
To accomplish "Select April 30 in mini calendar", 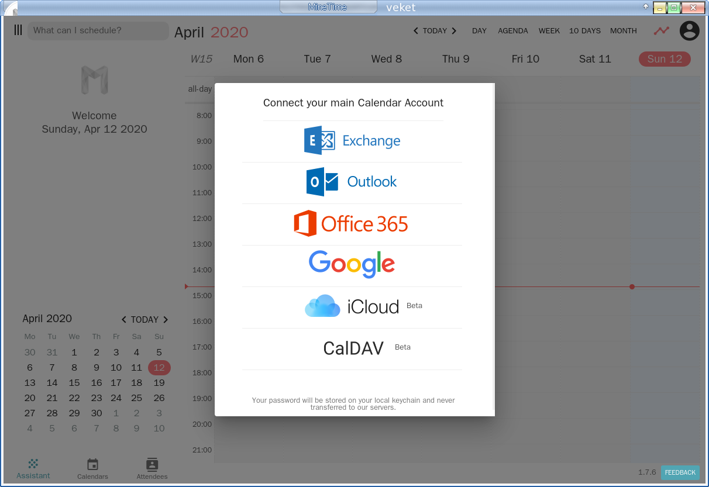I will [x=97, y=413].
